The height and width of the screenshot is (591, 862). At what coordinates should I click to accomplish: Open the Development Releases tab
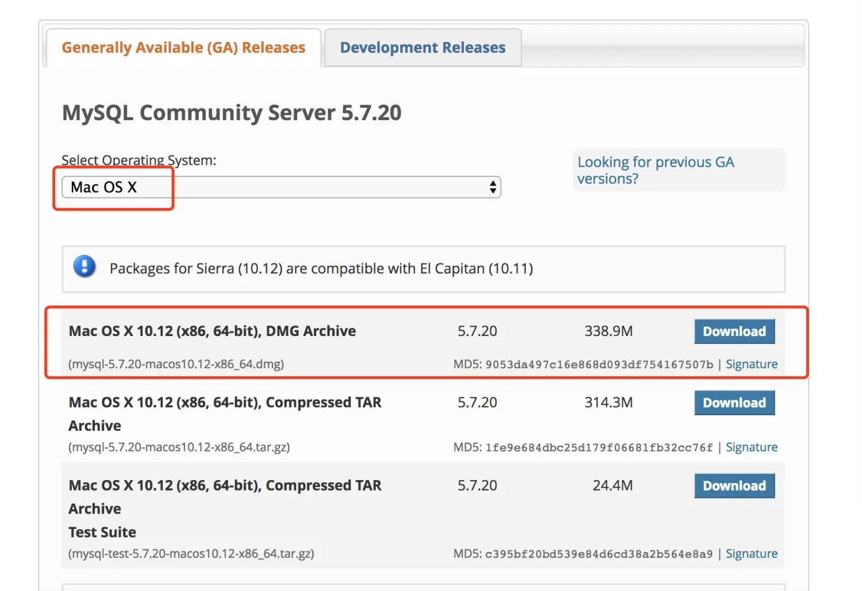[423, 48]
